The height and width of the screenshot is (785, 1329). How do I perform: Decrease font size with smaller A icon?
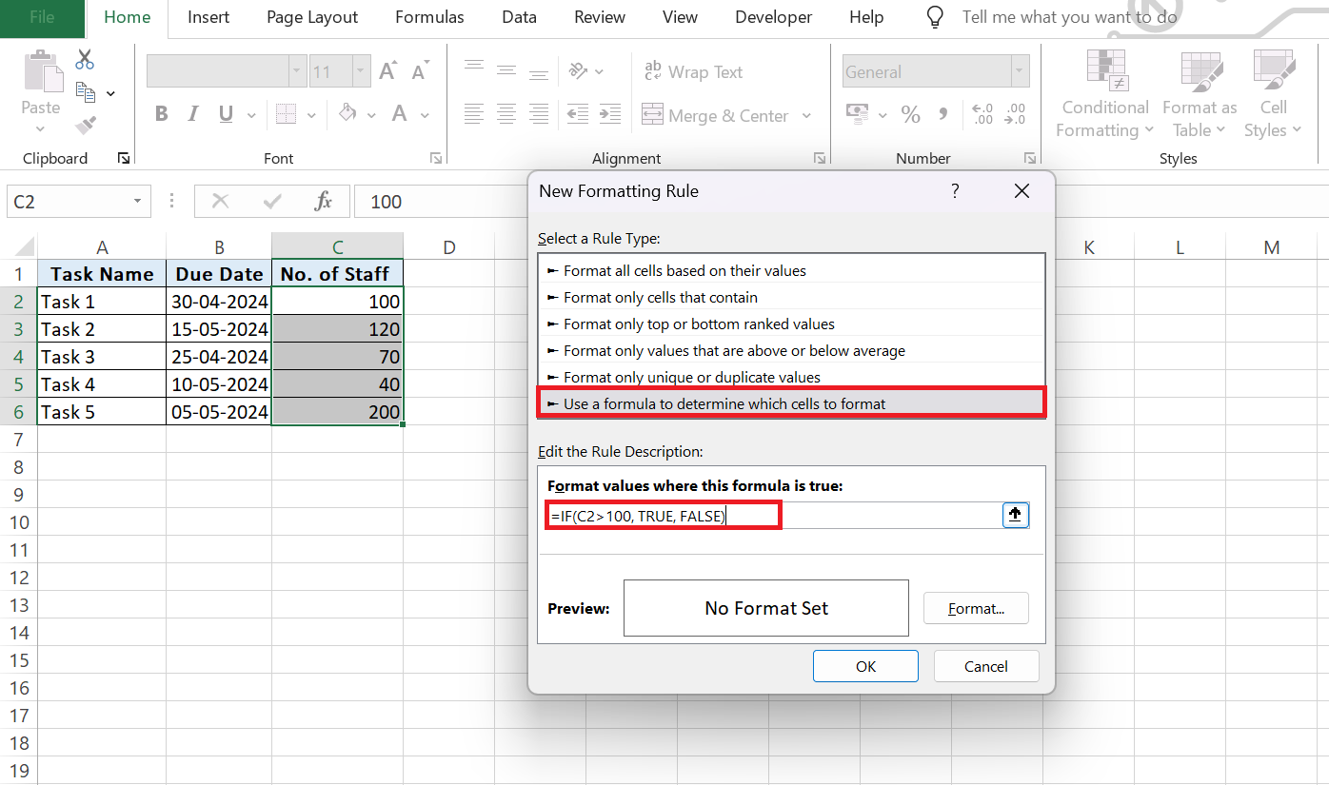420,71
